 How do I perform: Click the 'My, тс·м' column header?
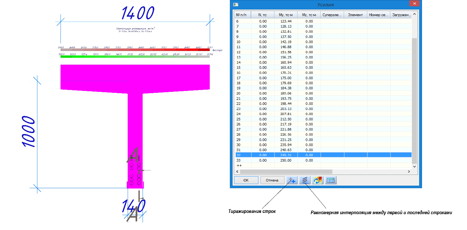tap(286, 15)
